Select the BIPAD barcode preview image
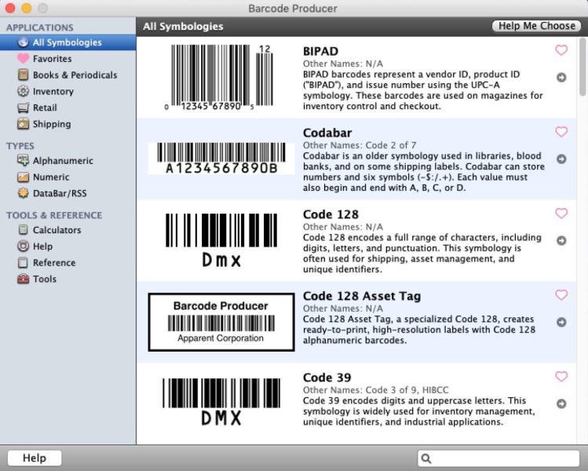 tap(219, 77)
